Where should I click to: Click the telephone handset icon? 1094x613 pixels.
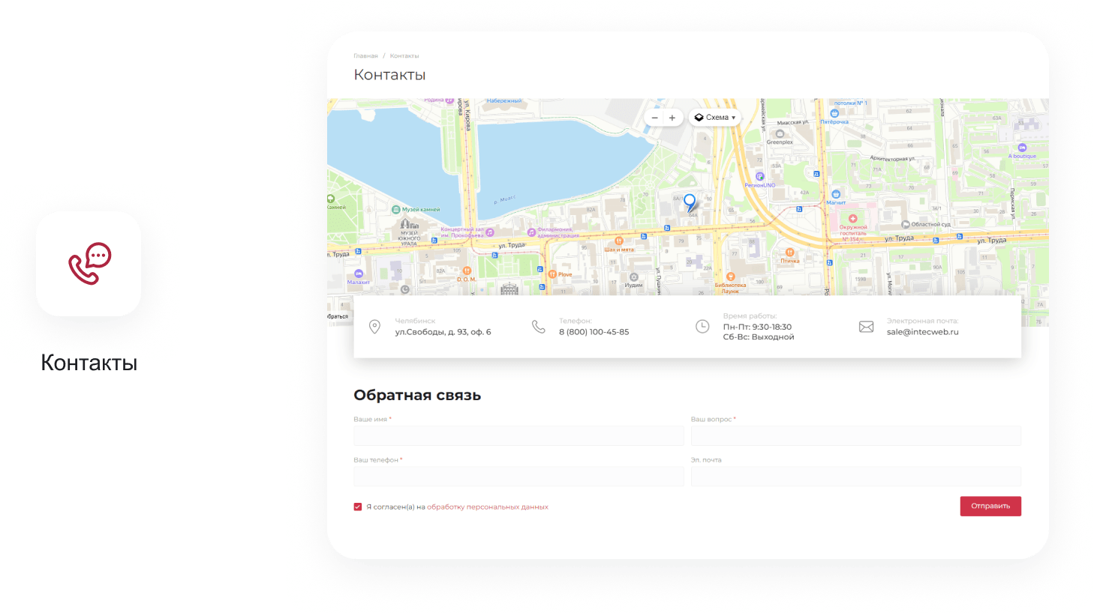(539, 327)
